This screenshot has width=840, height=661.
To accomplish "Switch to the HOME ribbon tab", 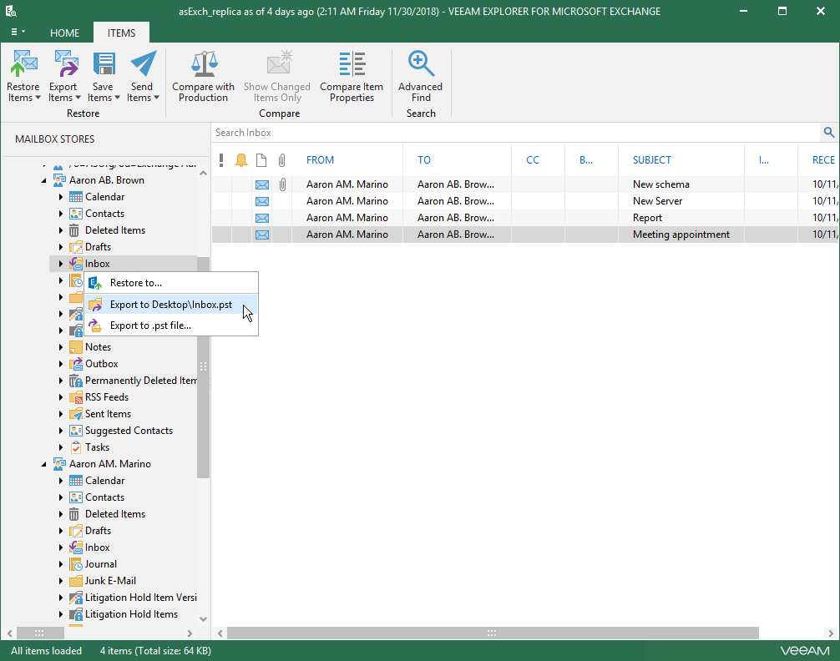I will click(x=65, y=33).
